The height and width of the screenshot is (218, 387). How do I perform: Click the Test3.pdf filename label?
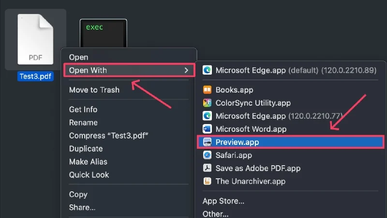point(35,76)
